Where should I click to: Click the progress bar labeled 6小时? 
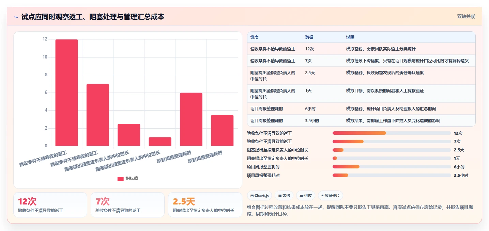(x=392, y=167)
